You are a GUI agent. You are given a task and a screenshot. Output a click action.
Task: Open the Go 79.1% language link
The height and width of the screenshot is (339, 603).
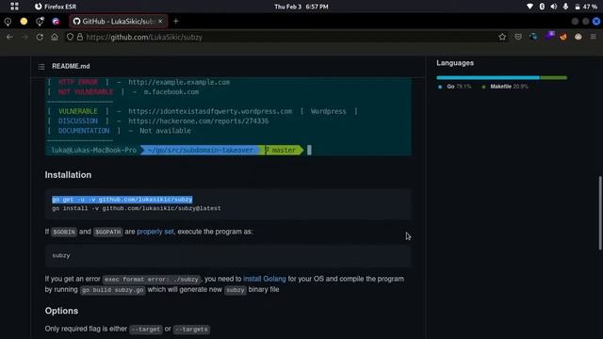pyautogui.click(x=454, y=87)
